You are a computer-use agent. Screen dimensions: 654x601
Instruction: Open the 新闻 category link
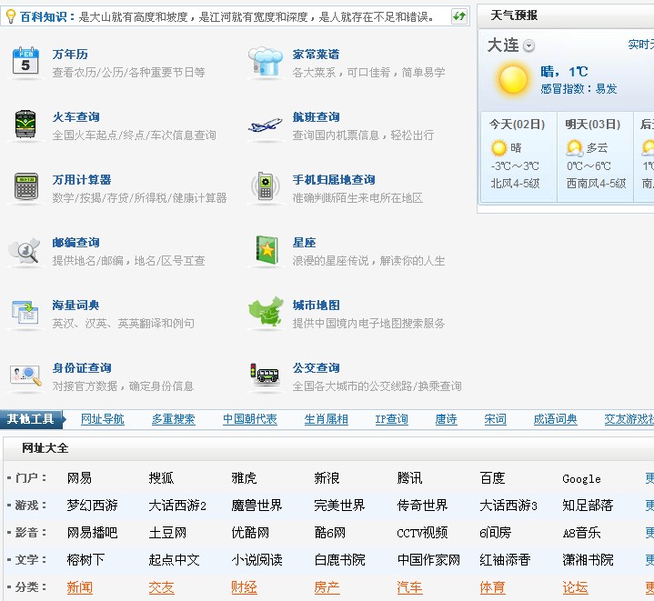[x=80, y=587]
